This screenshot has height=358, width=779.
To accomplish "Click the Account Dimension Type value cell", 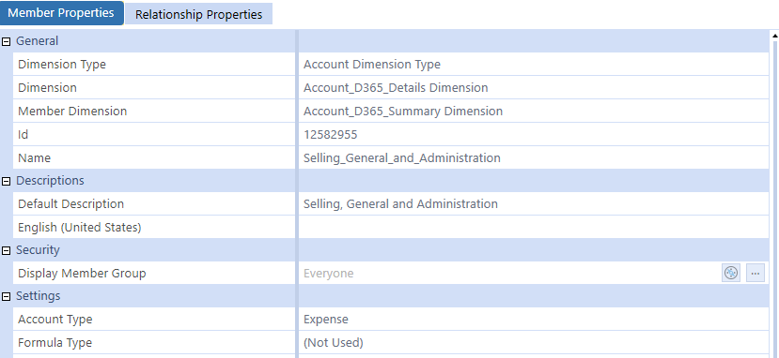I will point(533,65).
